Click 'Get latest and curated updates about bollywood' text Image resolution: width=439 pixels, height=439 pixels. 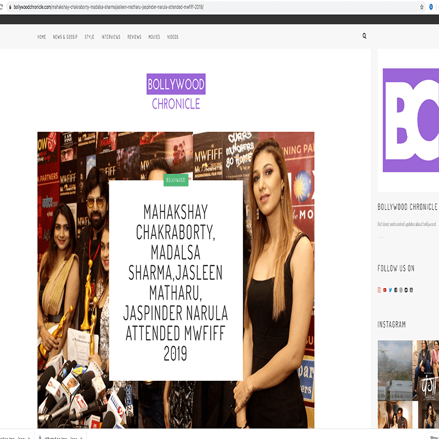click(407, 224)
